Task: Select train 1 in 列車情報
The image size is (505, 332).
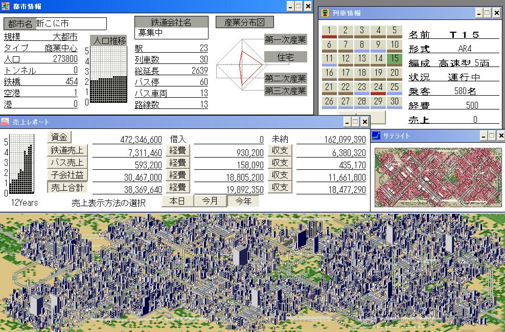Action: click(329, 32)
